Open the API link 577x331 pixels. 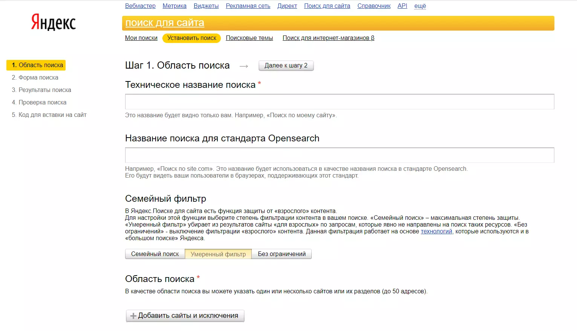[402, 6]
